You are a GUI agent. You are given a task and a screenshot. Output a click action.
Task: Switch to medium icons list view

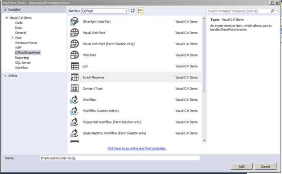[x=141, y=11]
